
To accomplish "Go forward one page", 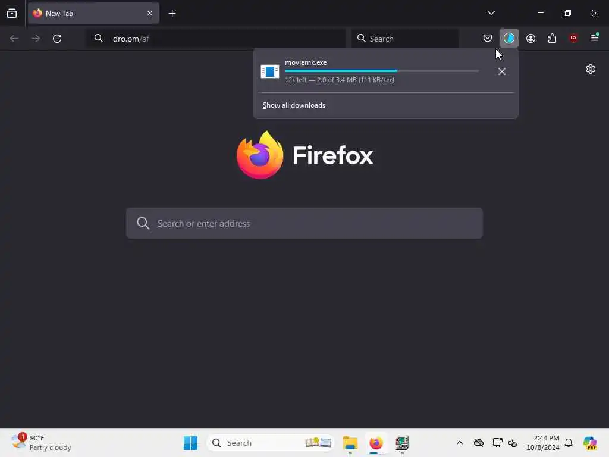I will [36, 39].
